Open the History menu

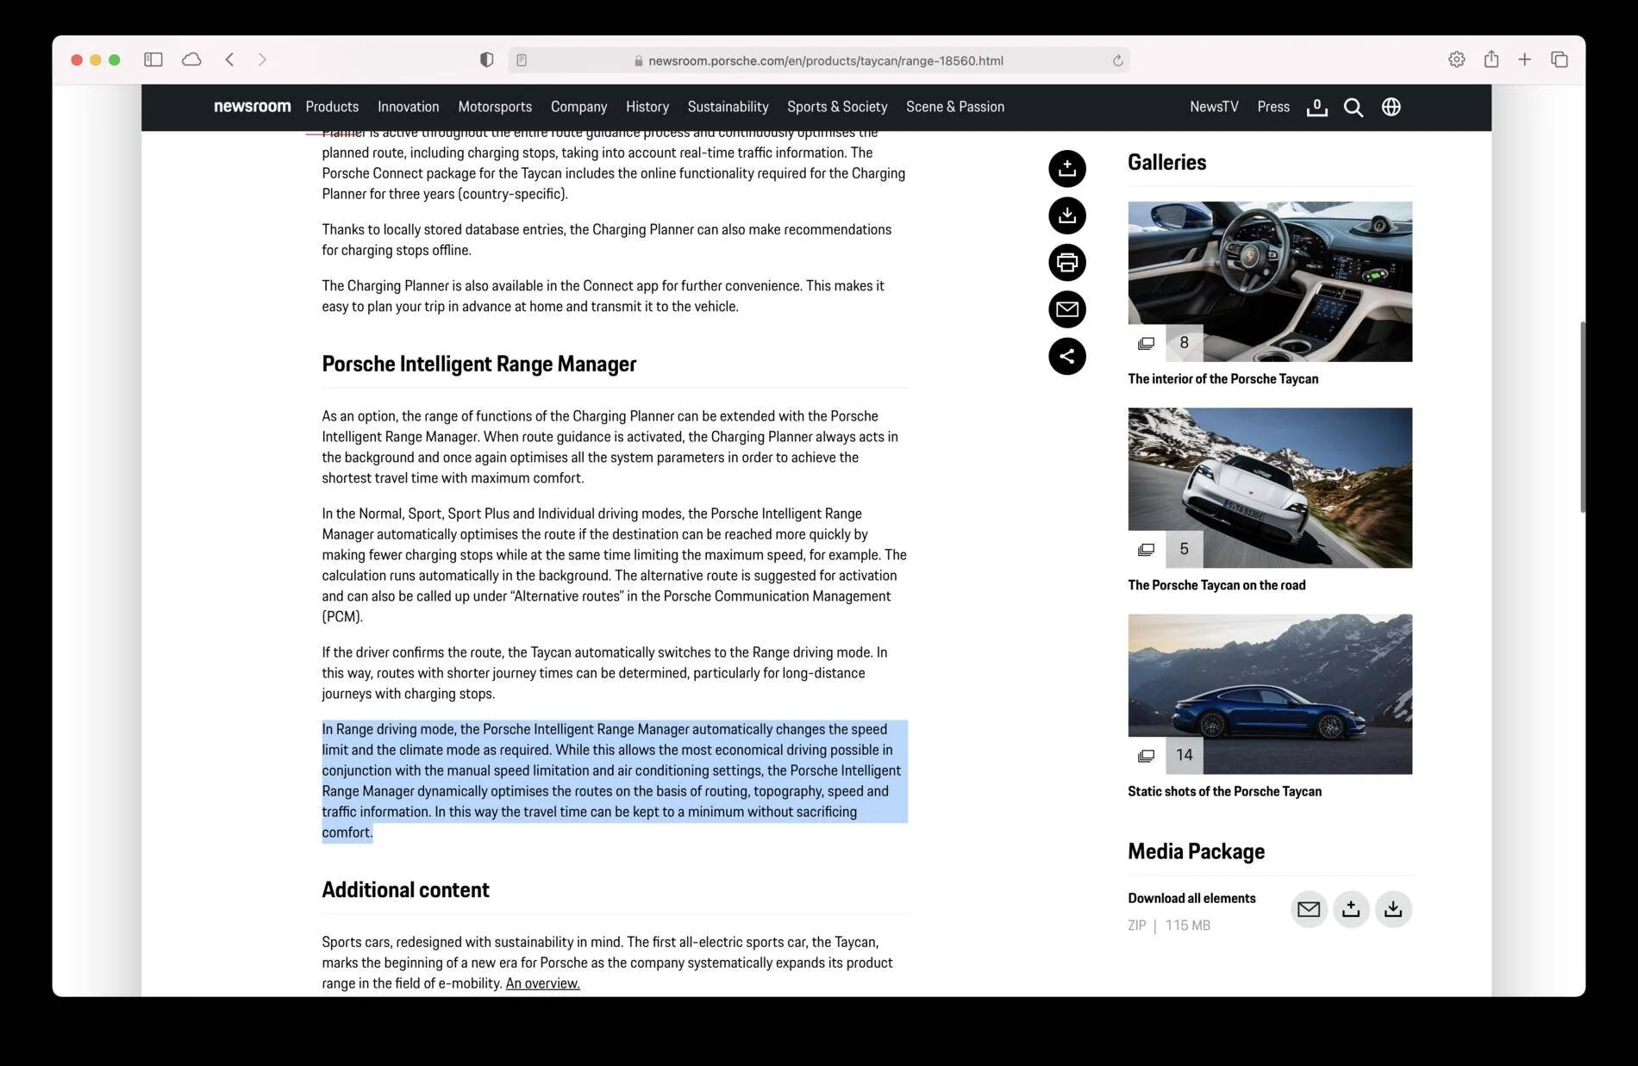click(x=647, y=107)
